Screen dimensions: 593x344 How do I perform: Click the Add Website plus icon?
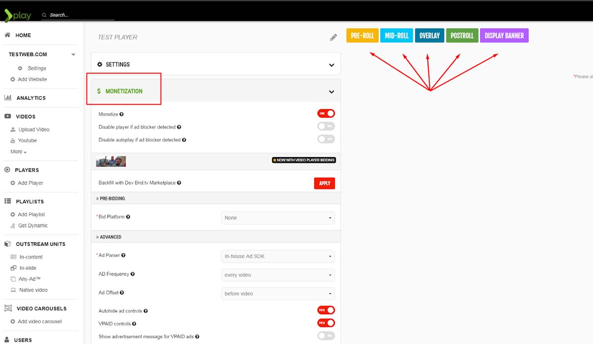pyautogui.click(x=13, y=79)
